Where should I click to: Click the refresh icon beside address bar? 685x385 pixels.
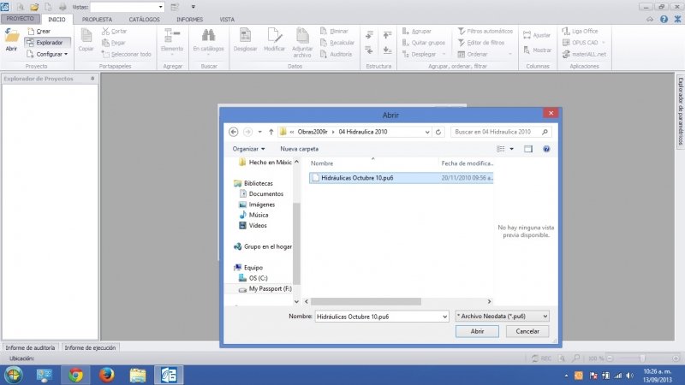point(438,133)
